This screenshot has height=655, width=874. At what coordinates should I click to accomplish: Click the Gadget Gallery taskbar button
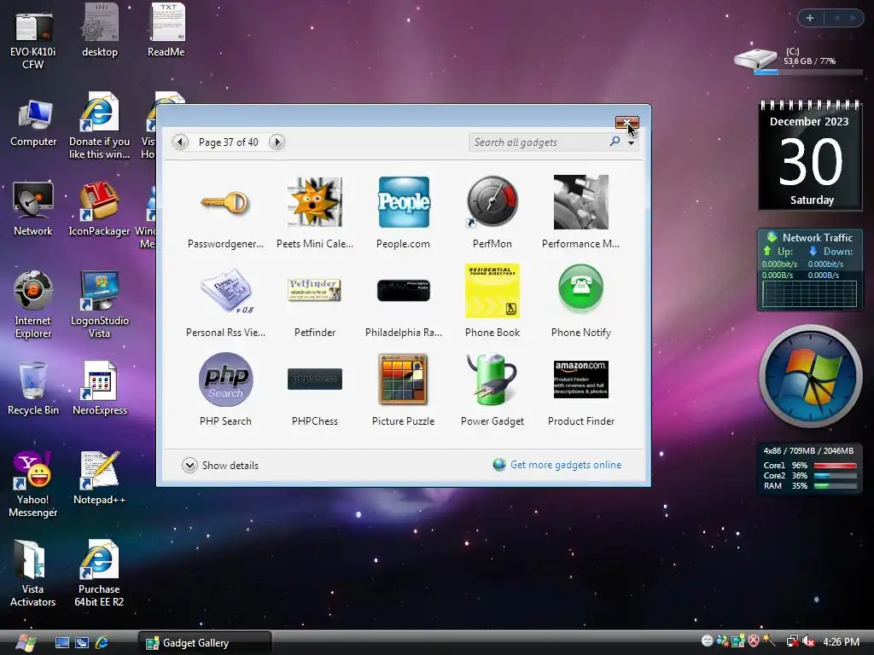205,643
